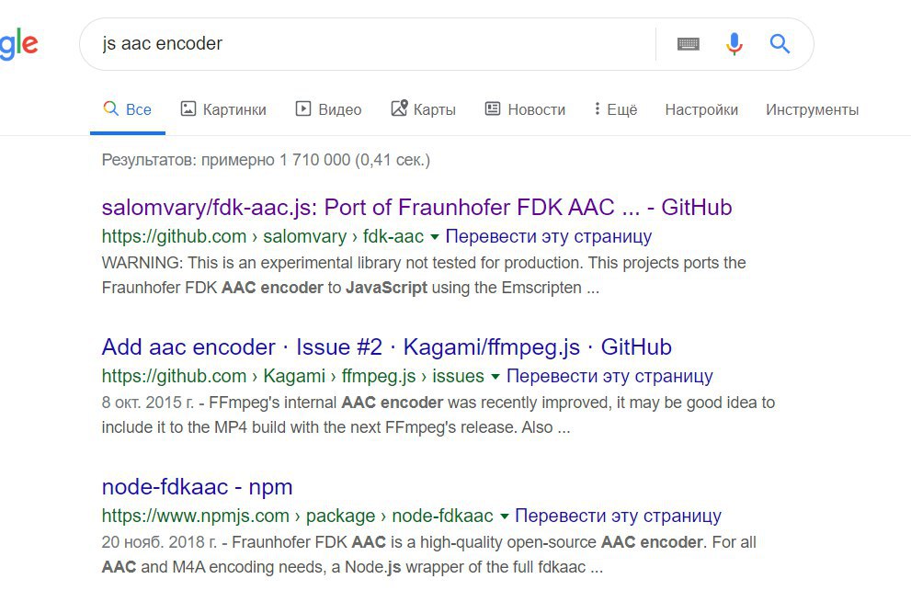
Task: Select the Новости news tab
Action: (525, 109)
